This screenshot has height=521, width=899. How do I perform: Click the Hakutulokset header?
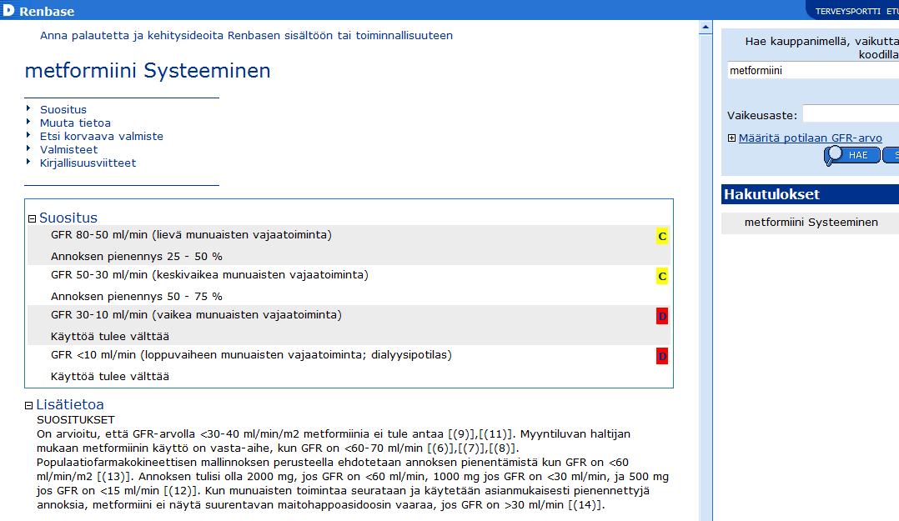point(810,194)
